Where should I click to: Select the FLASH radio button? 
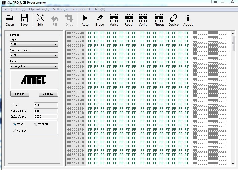coord(15,124)
